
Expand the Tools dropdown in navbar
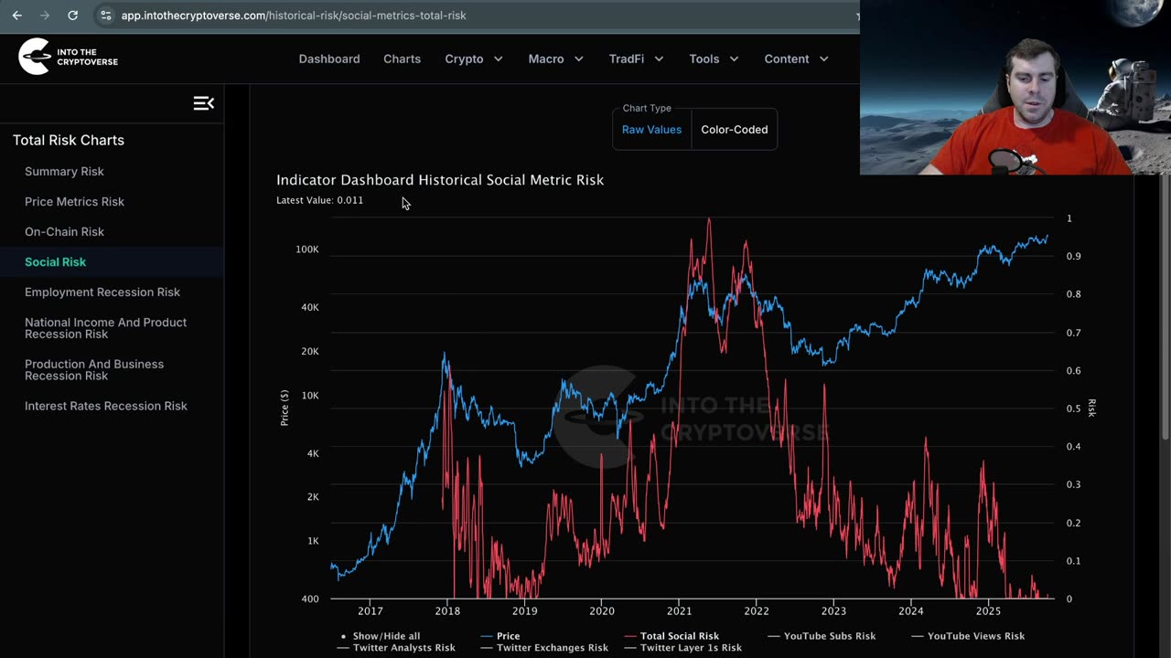click(x=714, y=58)
